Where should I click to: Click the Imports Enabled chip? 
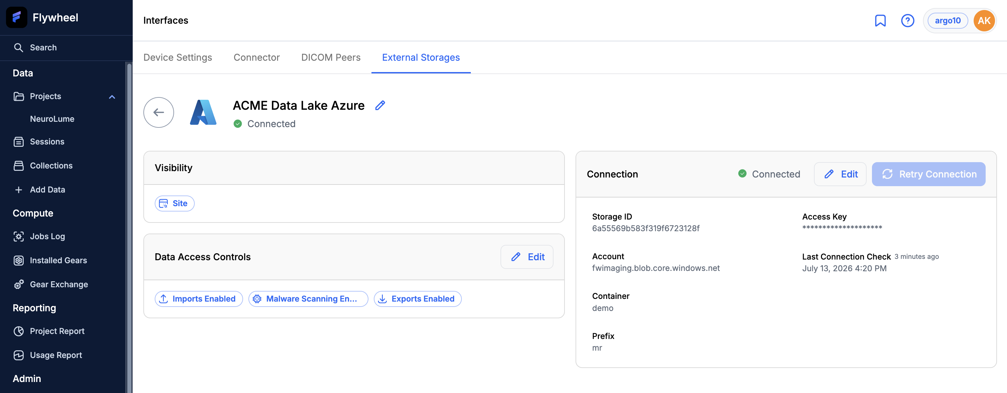point(199,299)
